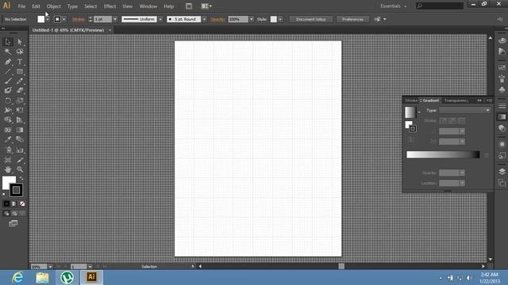The height and width of the screenshot is (285, 508).
Task: Enable Draw Behind mode
Action: [14, 213]
